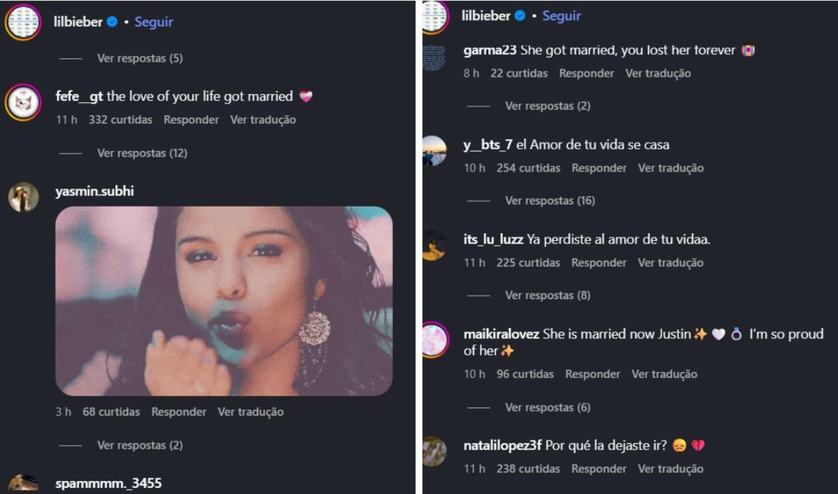Show 2 replies under garma23's comment

[x=548, y=106]
